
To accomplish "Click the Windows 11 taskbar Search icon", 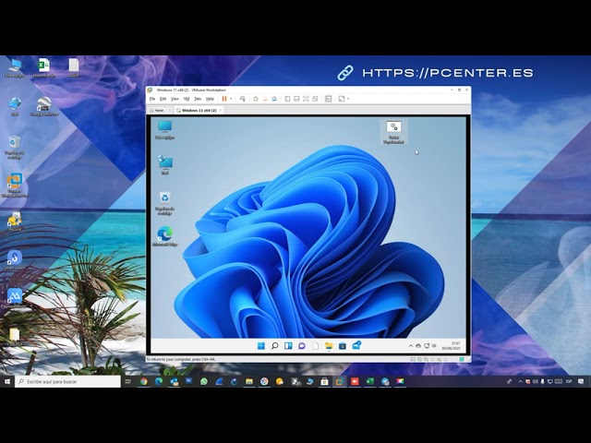I will click(x=275, y=346).
